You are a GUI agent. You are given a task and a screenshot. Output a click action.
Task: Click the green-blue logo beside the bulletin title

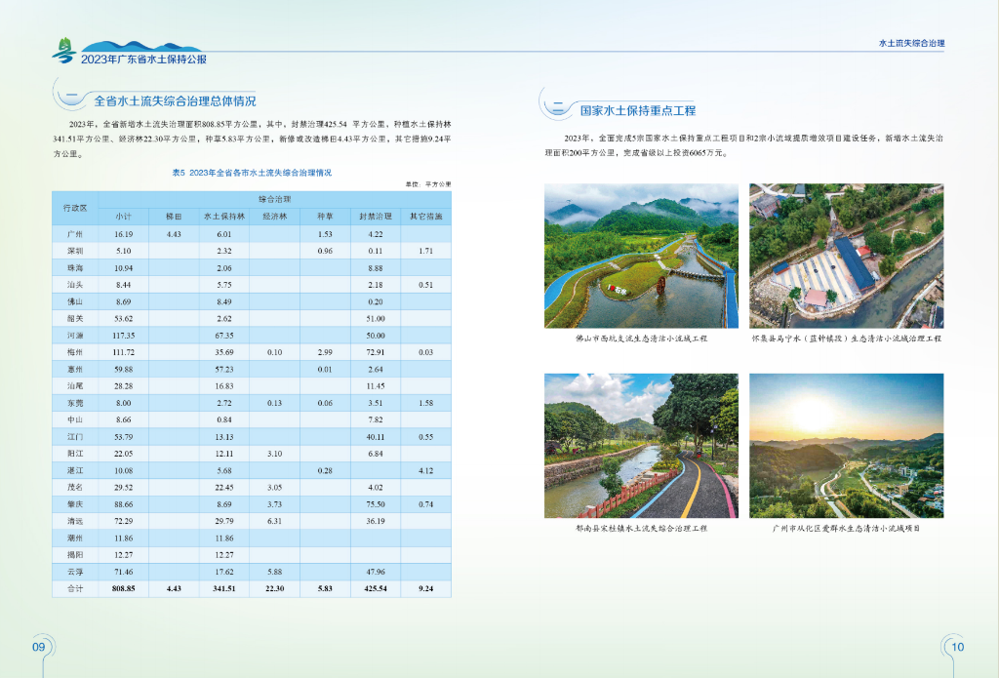(x=63, y=50)
